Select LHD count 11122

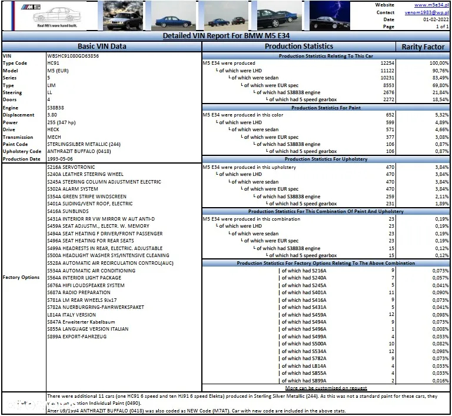[x=387, y=71]
